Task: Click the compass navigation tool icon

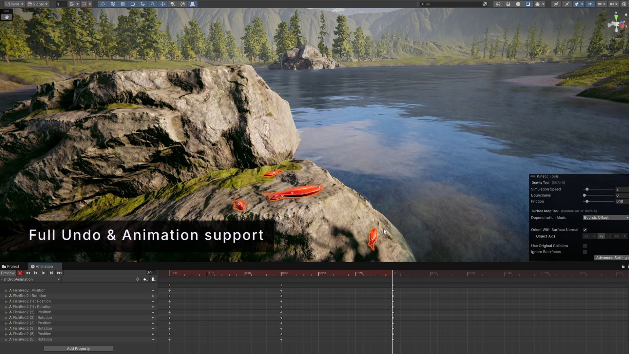Action: tap(183, 4)
